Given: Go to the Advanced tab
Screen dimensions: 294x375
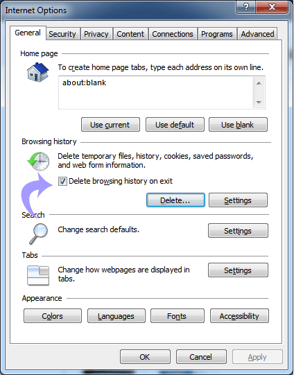Looking at the screenshot, I should (x=257, y=34).
